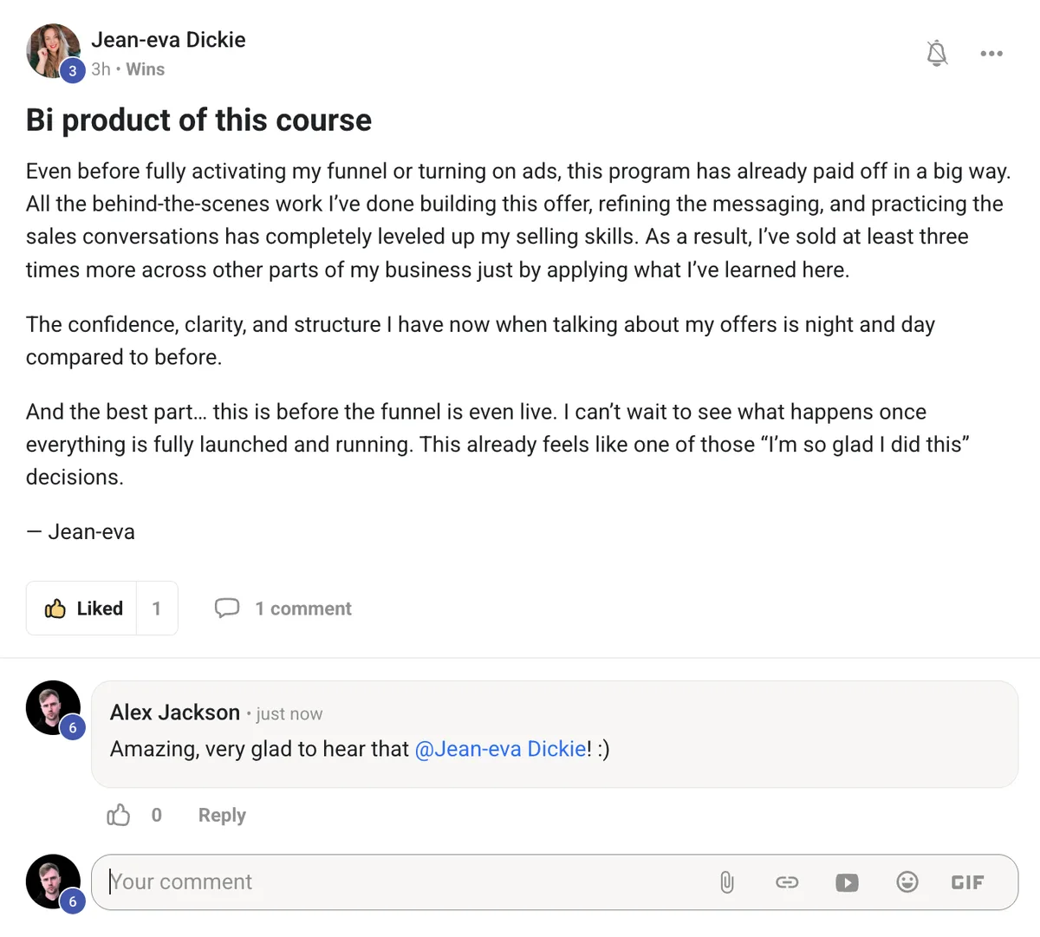
Task: Visit @Jean-eva Dickie mention link
Action: [x=501, y=749]
